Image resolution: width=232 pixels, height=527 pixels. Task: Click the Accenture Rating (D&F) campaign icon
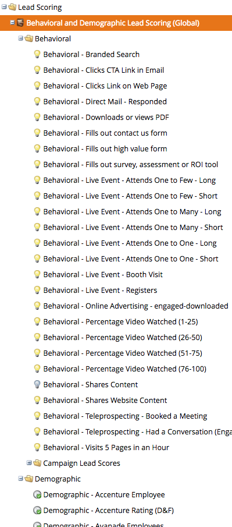click(37, 510)
